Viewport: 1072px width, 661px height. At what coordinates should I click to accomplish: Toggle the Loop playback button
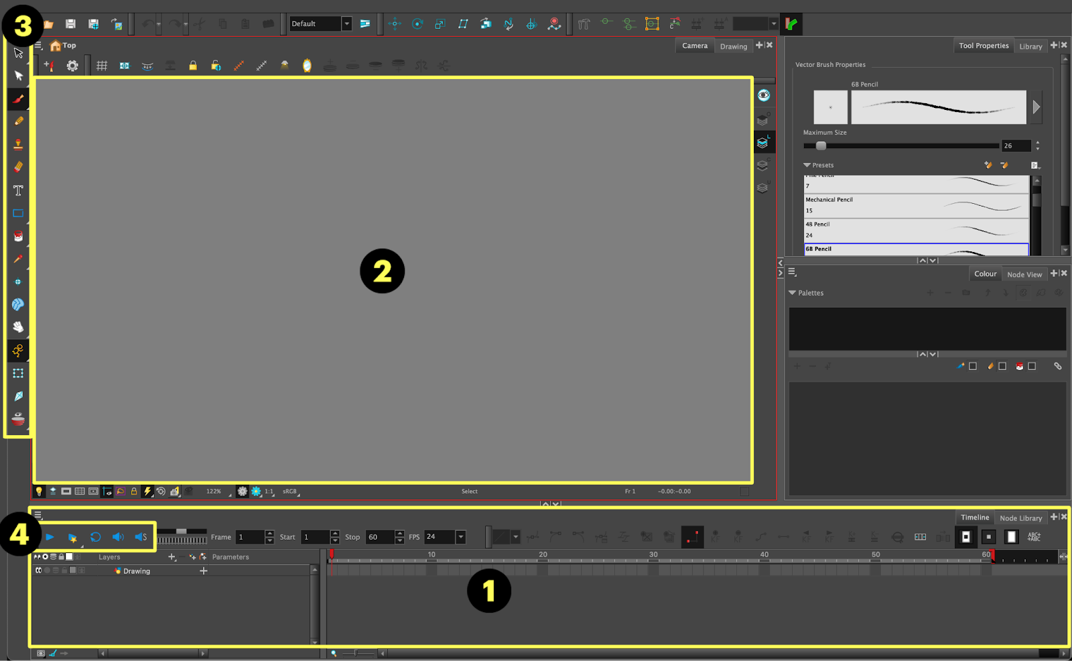pos(95,537)
